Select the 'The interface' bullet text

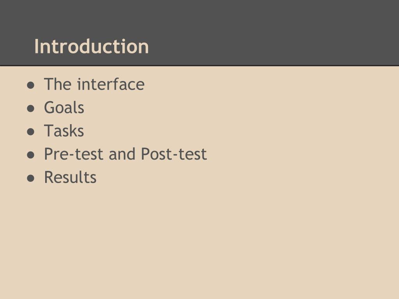(x=94, y=84)
